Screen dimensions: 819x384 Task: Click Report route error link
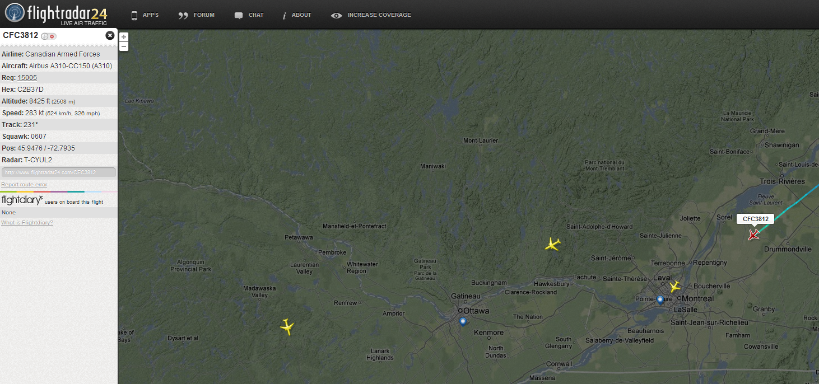[x=24, y=185]
